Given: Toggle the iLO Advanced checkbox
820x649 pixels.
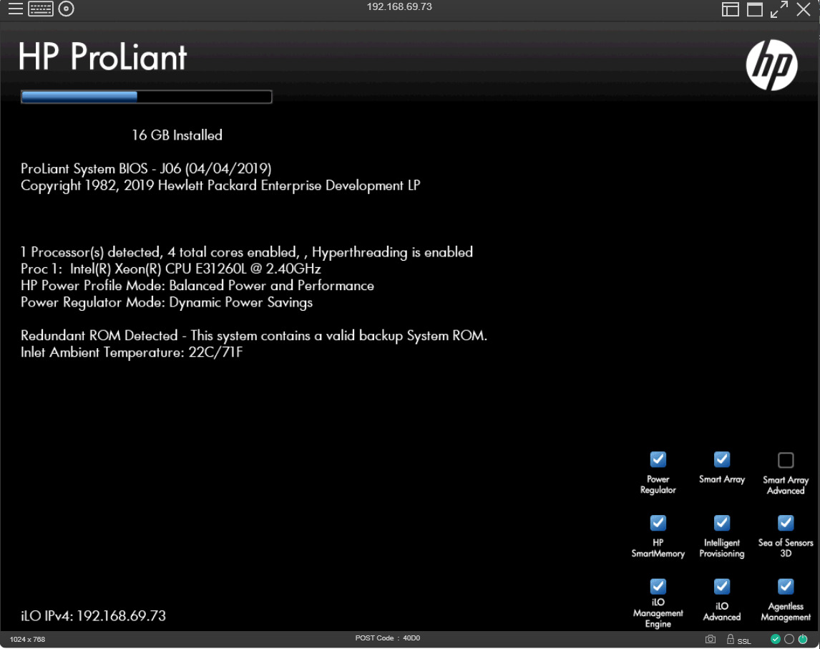Looking at the screenshot, I should 722,586.
